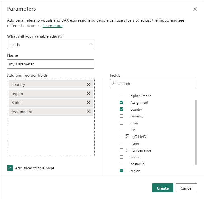Close the Parameters dialog

point(195,9)
